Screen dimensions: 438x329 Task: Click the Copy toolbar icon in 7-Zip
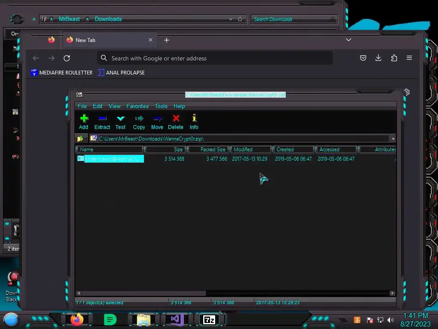pyautogui.click(x=139, y=122)
